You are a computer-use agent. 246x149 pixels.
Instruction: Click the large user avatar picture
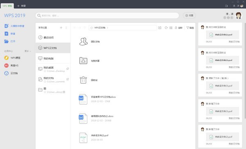pos(239,16)
